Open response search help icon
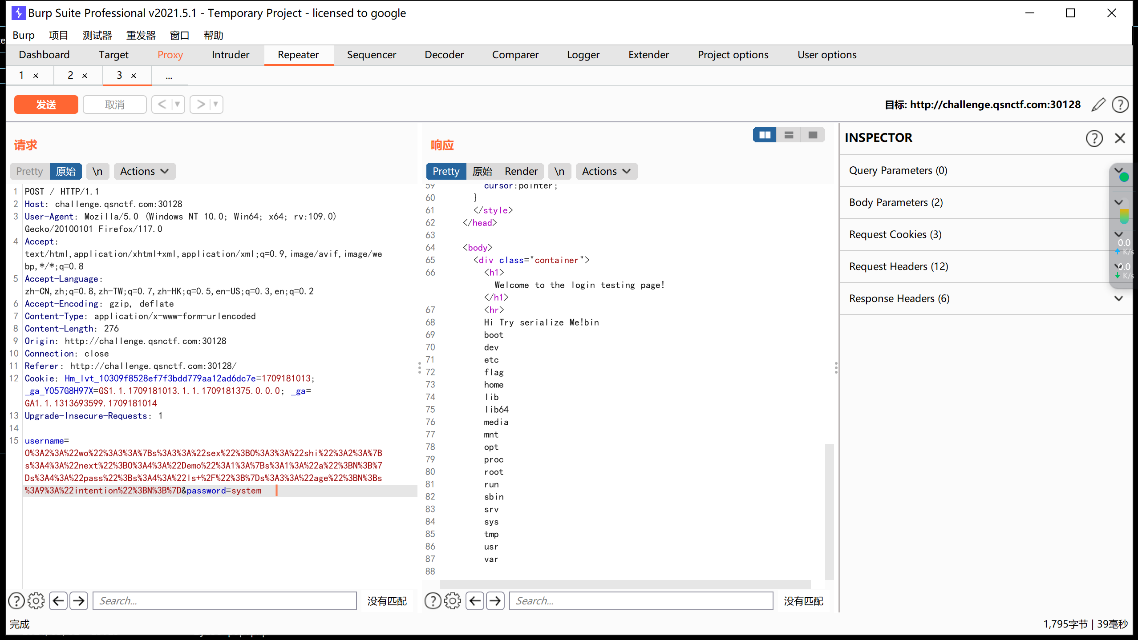 (433, 601)
